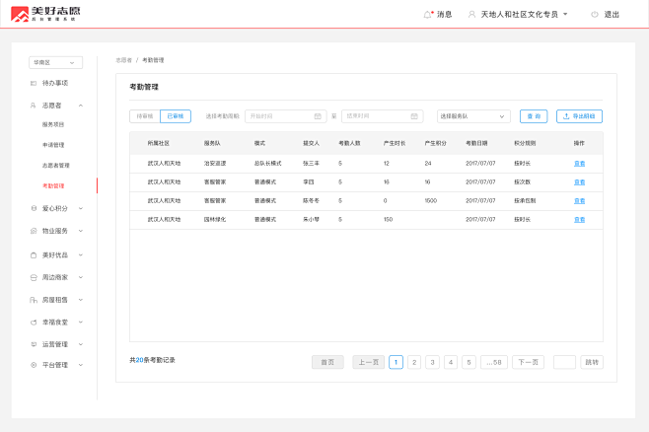The image size is (649, 432).
Task: Click the 考勤日期 column header
Action: pos(476,143)
